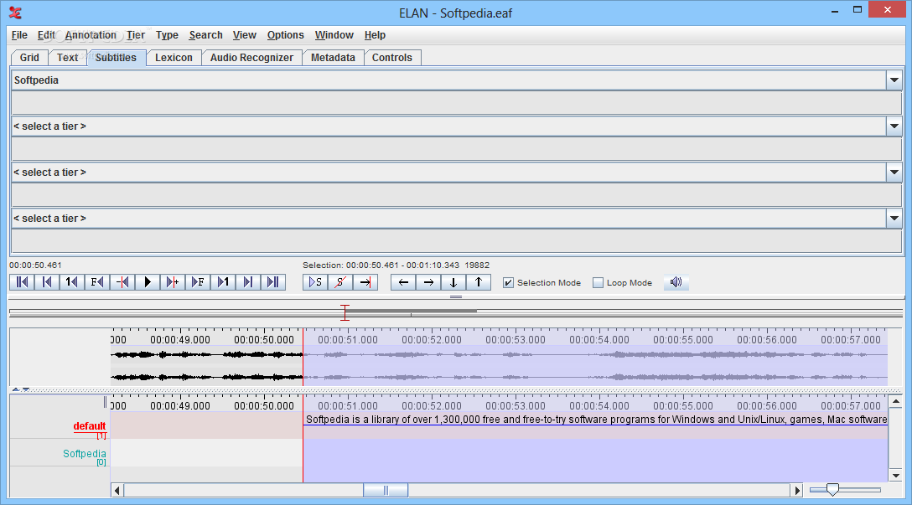Open the File menu
This screenshot has width=912, height=505.
pyautogui.click(x=19, y=35)
